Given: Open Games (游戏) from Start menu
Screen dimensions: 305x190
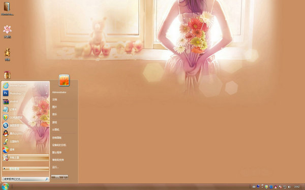Looking at the screenshot, I should coord(55,122).
